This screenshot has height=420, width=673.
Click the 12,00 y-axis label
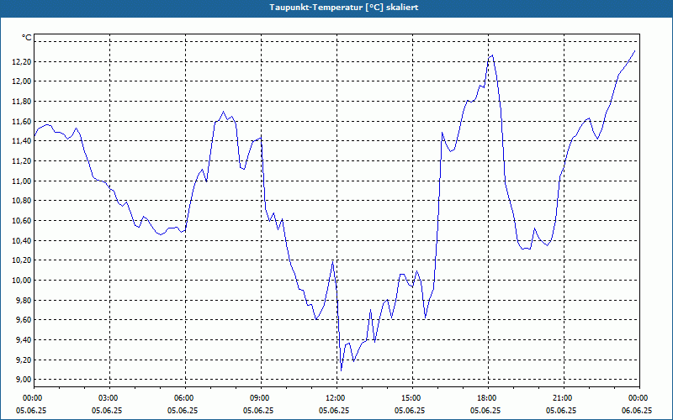pos(23,81)
